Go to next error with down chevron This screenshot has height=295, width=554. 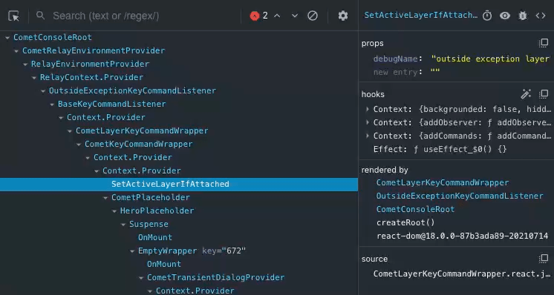tap(295, 16)
